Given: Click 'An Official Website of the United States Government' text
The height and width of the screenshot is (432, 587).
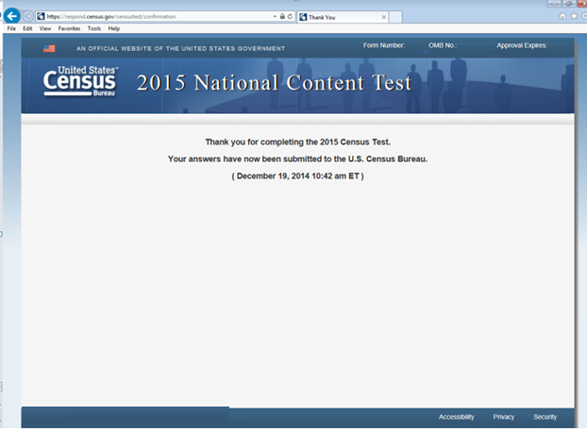Looking at the screenshot, I should click(x=181, y=49).
